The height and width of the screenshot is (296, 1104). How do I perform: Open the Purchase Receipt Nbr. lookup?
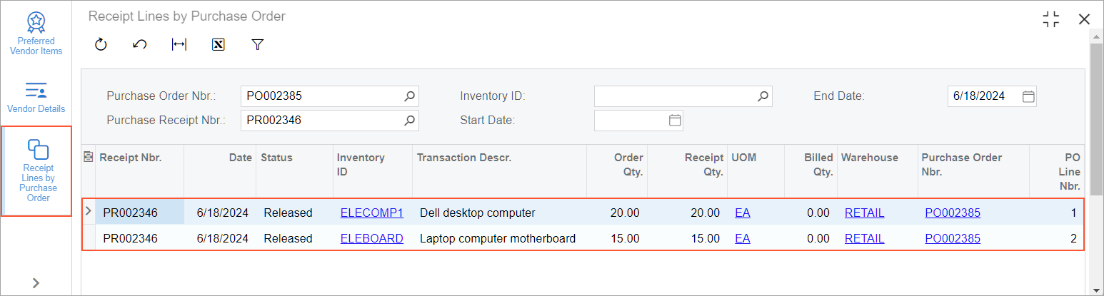click(410, 121)
